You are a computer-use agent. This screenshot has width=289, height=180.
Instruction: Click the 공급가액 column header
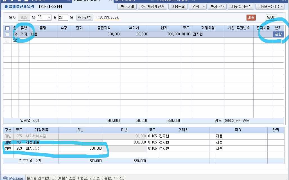(104, 28)
